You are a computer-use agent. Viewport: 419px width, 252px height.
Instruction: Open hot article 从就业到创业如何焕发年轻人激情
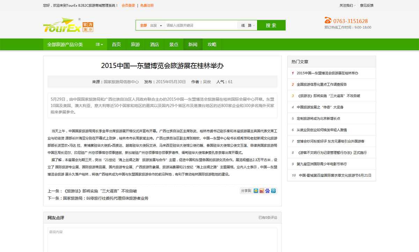tap(322, 130)
